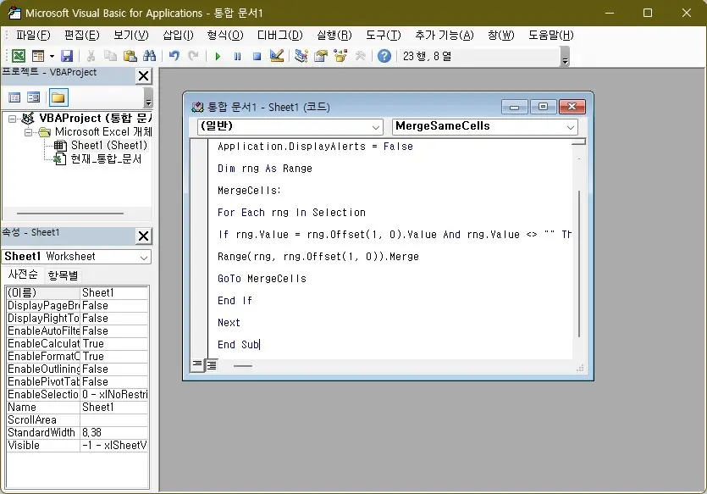Click the Cut scissors icon
Screen dimensions: 707x494
coord(91,56)
